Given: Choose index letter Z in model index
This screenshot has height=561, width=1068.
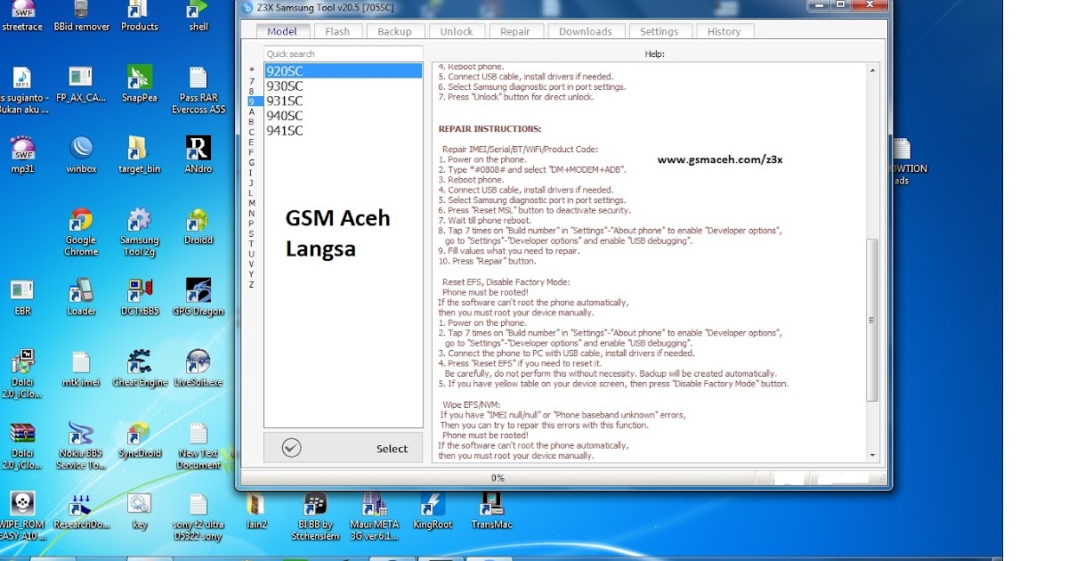Looking at the screenshot, I should (x=252, y=285).
